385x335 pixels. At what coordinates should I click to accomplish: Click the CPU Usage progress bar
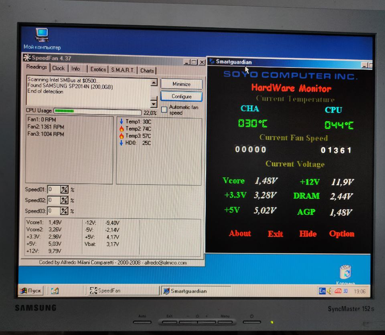click(97, 111)
